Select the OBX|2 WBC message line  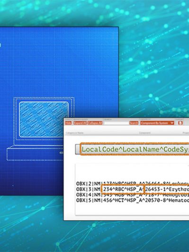[133, 183]
